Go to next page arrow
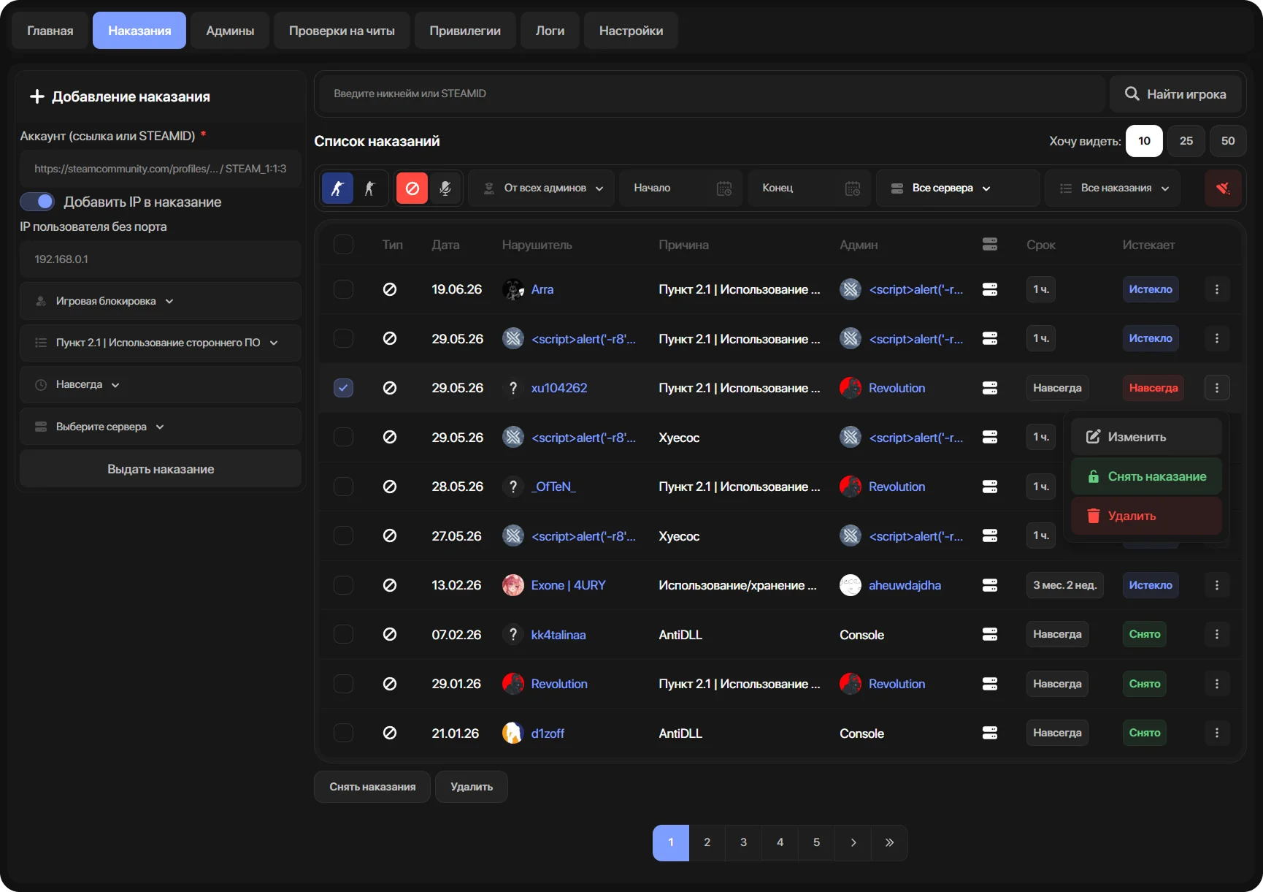Viewport: 1263px width, 892px height. coord(853,842)
